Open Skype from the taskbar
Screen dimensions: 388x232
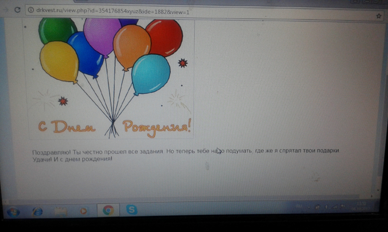[132, 210]
